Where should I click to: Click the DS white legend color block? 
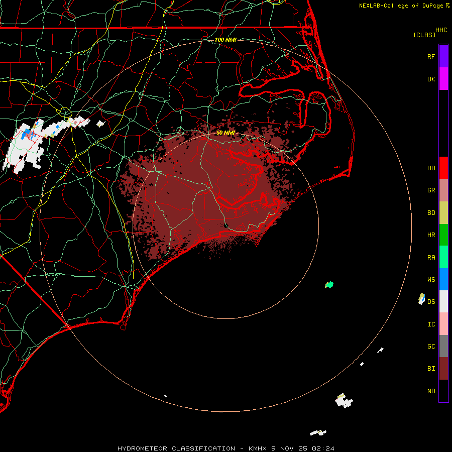pyautogui.click(x=443, y=301)
